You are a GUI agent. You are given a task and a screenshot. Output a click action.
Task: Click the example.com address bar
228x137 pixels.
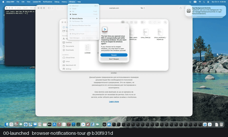(x=114, y=8)
